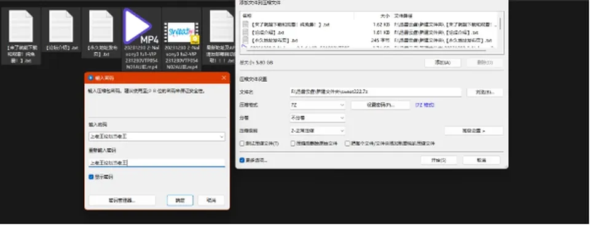Cancel the new archive dialog
This screenshot has height=225, width=590.
[481, 160]
